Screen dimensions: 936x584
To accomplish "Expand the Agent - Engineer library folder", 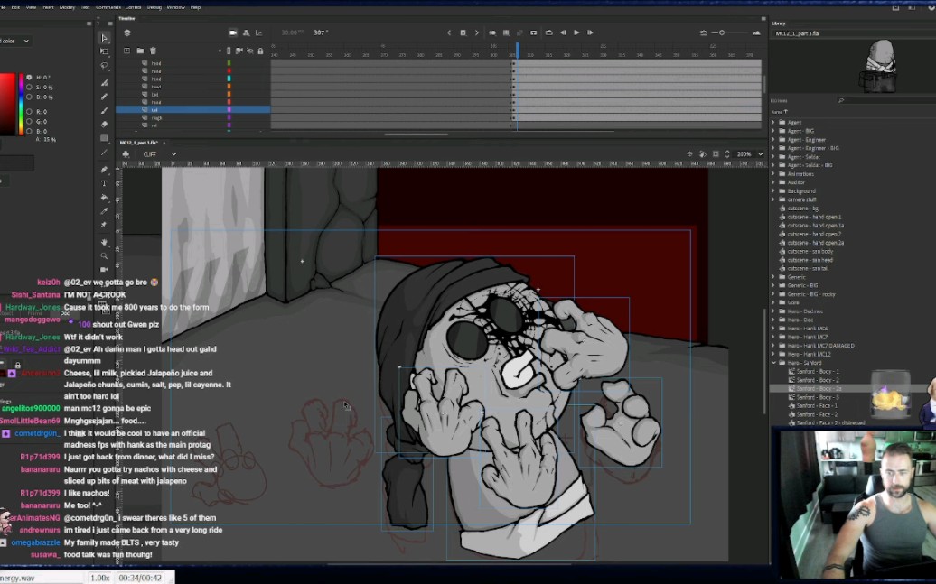I will 773,140.
